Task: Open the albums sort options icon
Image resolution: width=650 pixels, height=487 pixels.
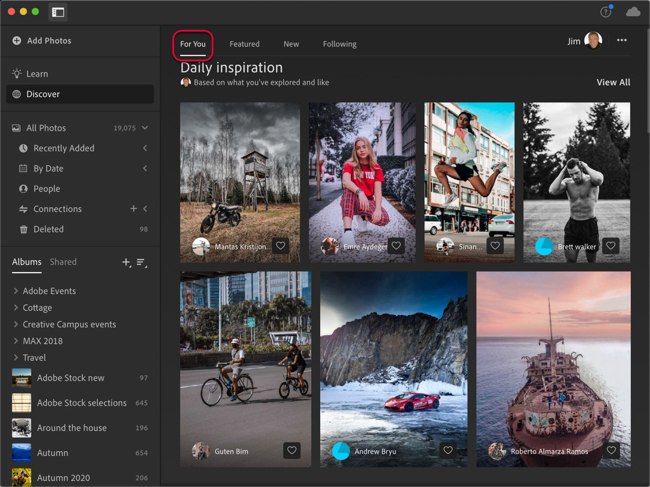Action: point(141,263)
